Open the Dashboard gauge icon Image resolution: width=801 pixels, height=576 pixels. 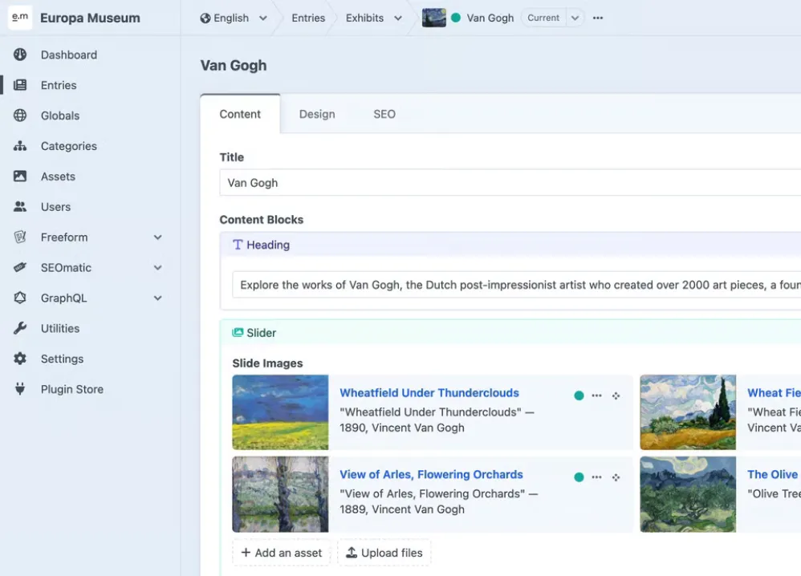point(20,55)
